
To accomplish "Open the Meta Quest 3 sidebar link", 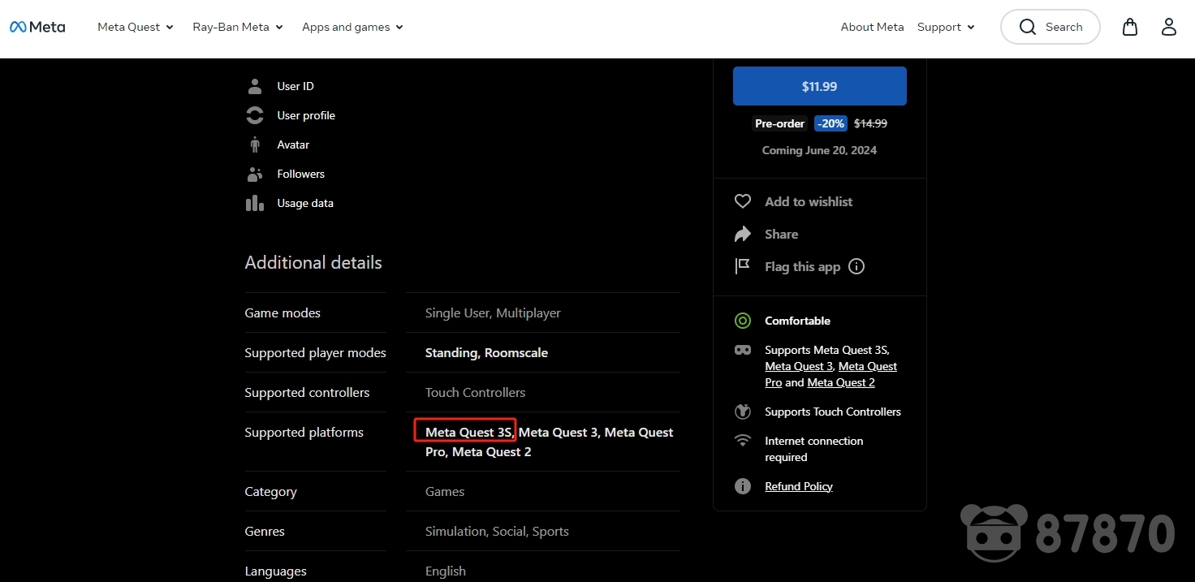I will pos(798,366).
